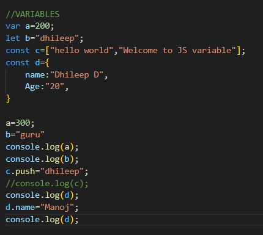This screenshot has height=235, width=263.
Task: Click the 'var a=200;' line
Action: coord(30,26)
